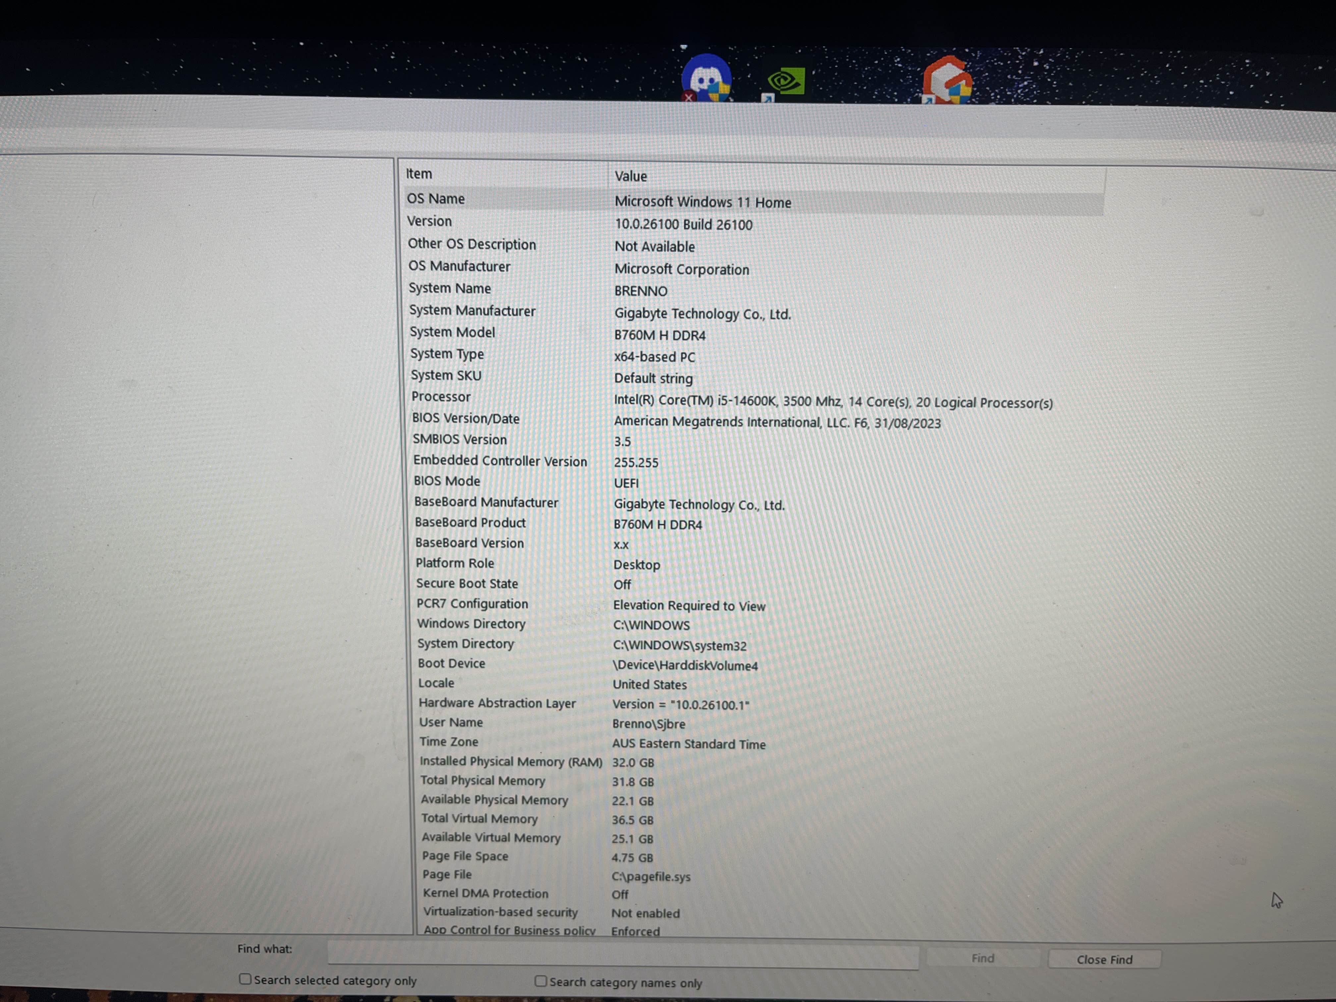Image resolution: width=1336 pixels, height=1002 pixels.
Task: Select the Virtualization-based security row
Action: point(500,912)
